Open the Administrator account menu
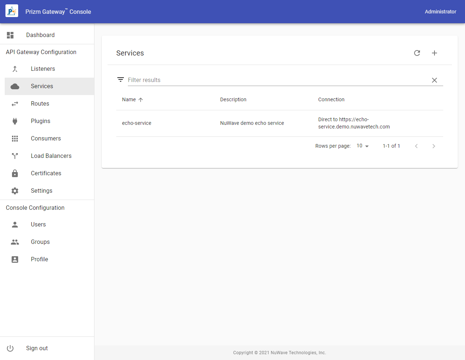465x360 pixels. (x=440, y=12)
